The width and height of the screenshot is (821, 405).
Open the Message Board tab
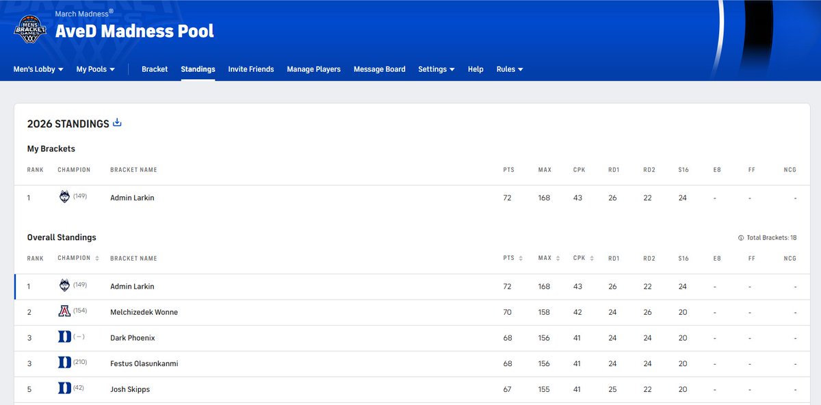tap(379, 69)
